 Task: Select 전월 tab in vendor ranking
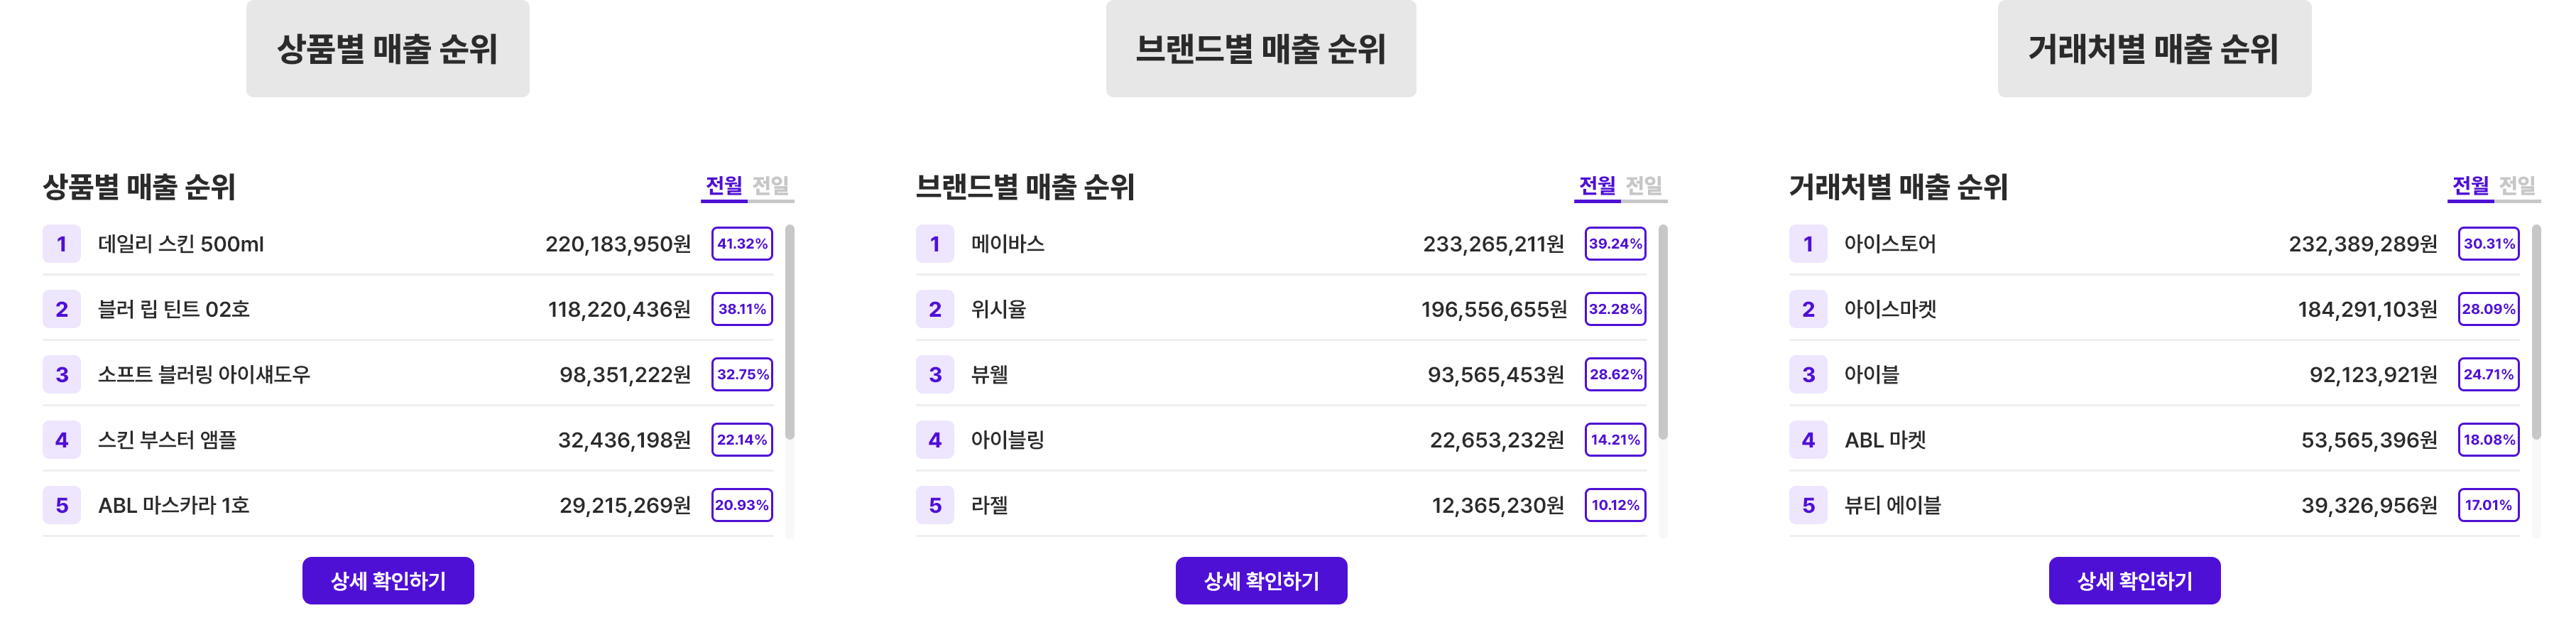tap(2470, 186)
